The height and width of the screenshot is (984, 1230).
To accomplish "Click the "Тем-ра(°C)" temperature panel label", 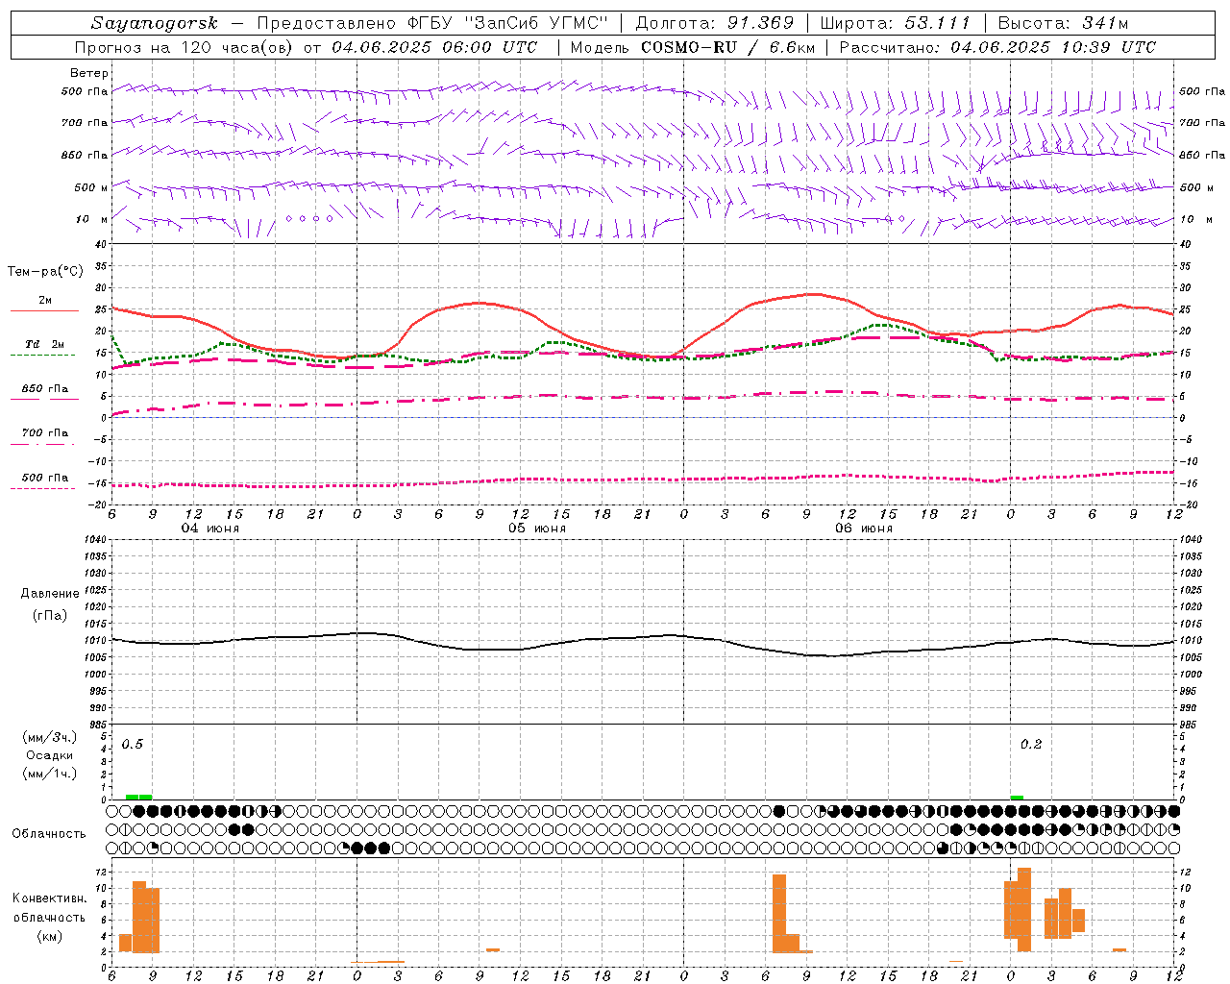I will pos(45,272).
